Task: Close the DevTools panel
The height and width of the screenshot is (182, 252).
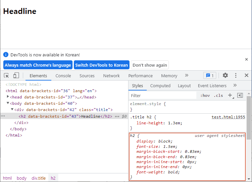Action: (246, 75)
